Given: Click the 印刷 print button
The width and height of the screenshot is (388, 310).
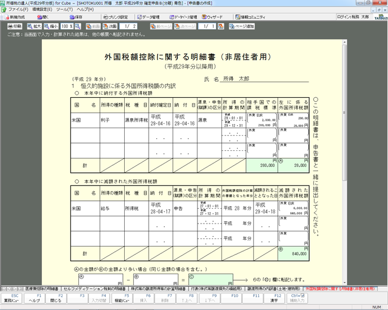Looking at the screenshot, I should click(x=14, y=27).
